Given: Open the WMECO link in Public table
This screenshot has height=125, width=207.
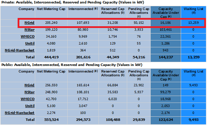Looking at the screenshot, I should coord(28,99).
